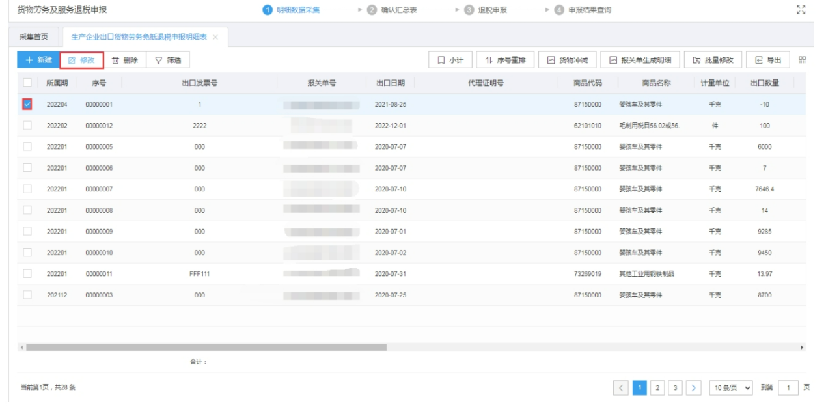The width and height of the screenshot is (826, 412).
Task: Click the 商品代码 column header
Action: point(587,83)
